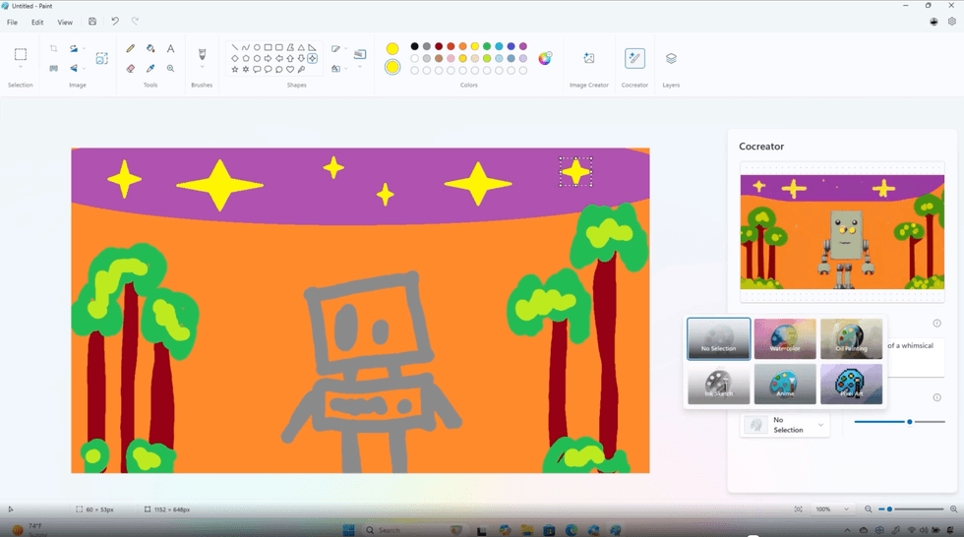Select the Color picker eyedropper tool

pyautogui.click(x=151, y=69)
